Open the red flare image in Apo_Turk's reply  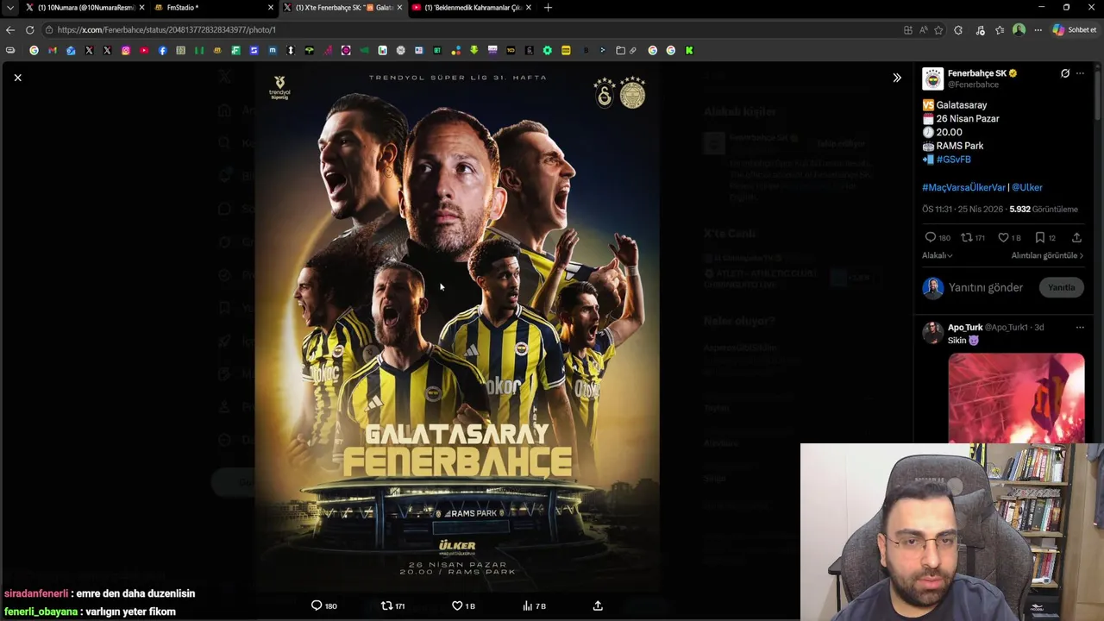[x=1016, y=398]
